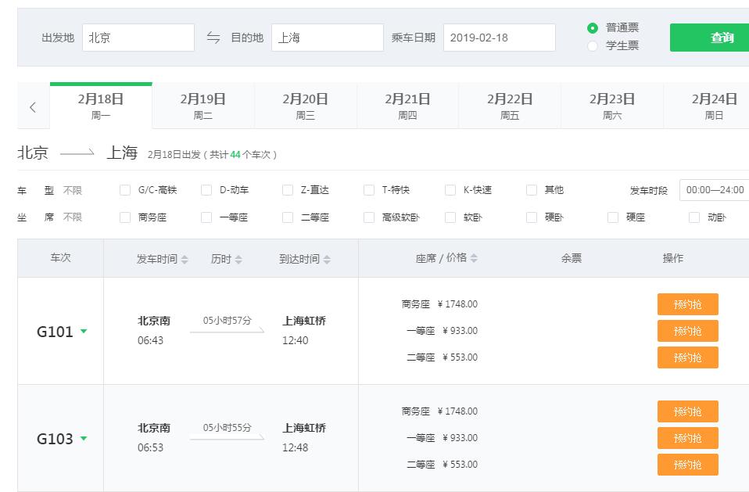Sort by departure time
The width and height of the screenshot is (749, 492).
[x=163, y=259]
